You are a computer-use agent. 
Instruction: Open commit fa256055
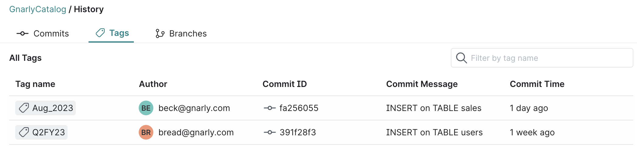click(299, 108)
